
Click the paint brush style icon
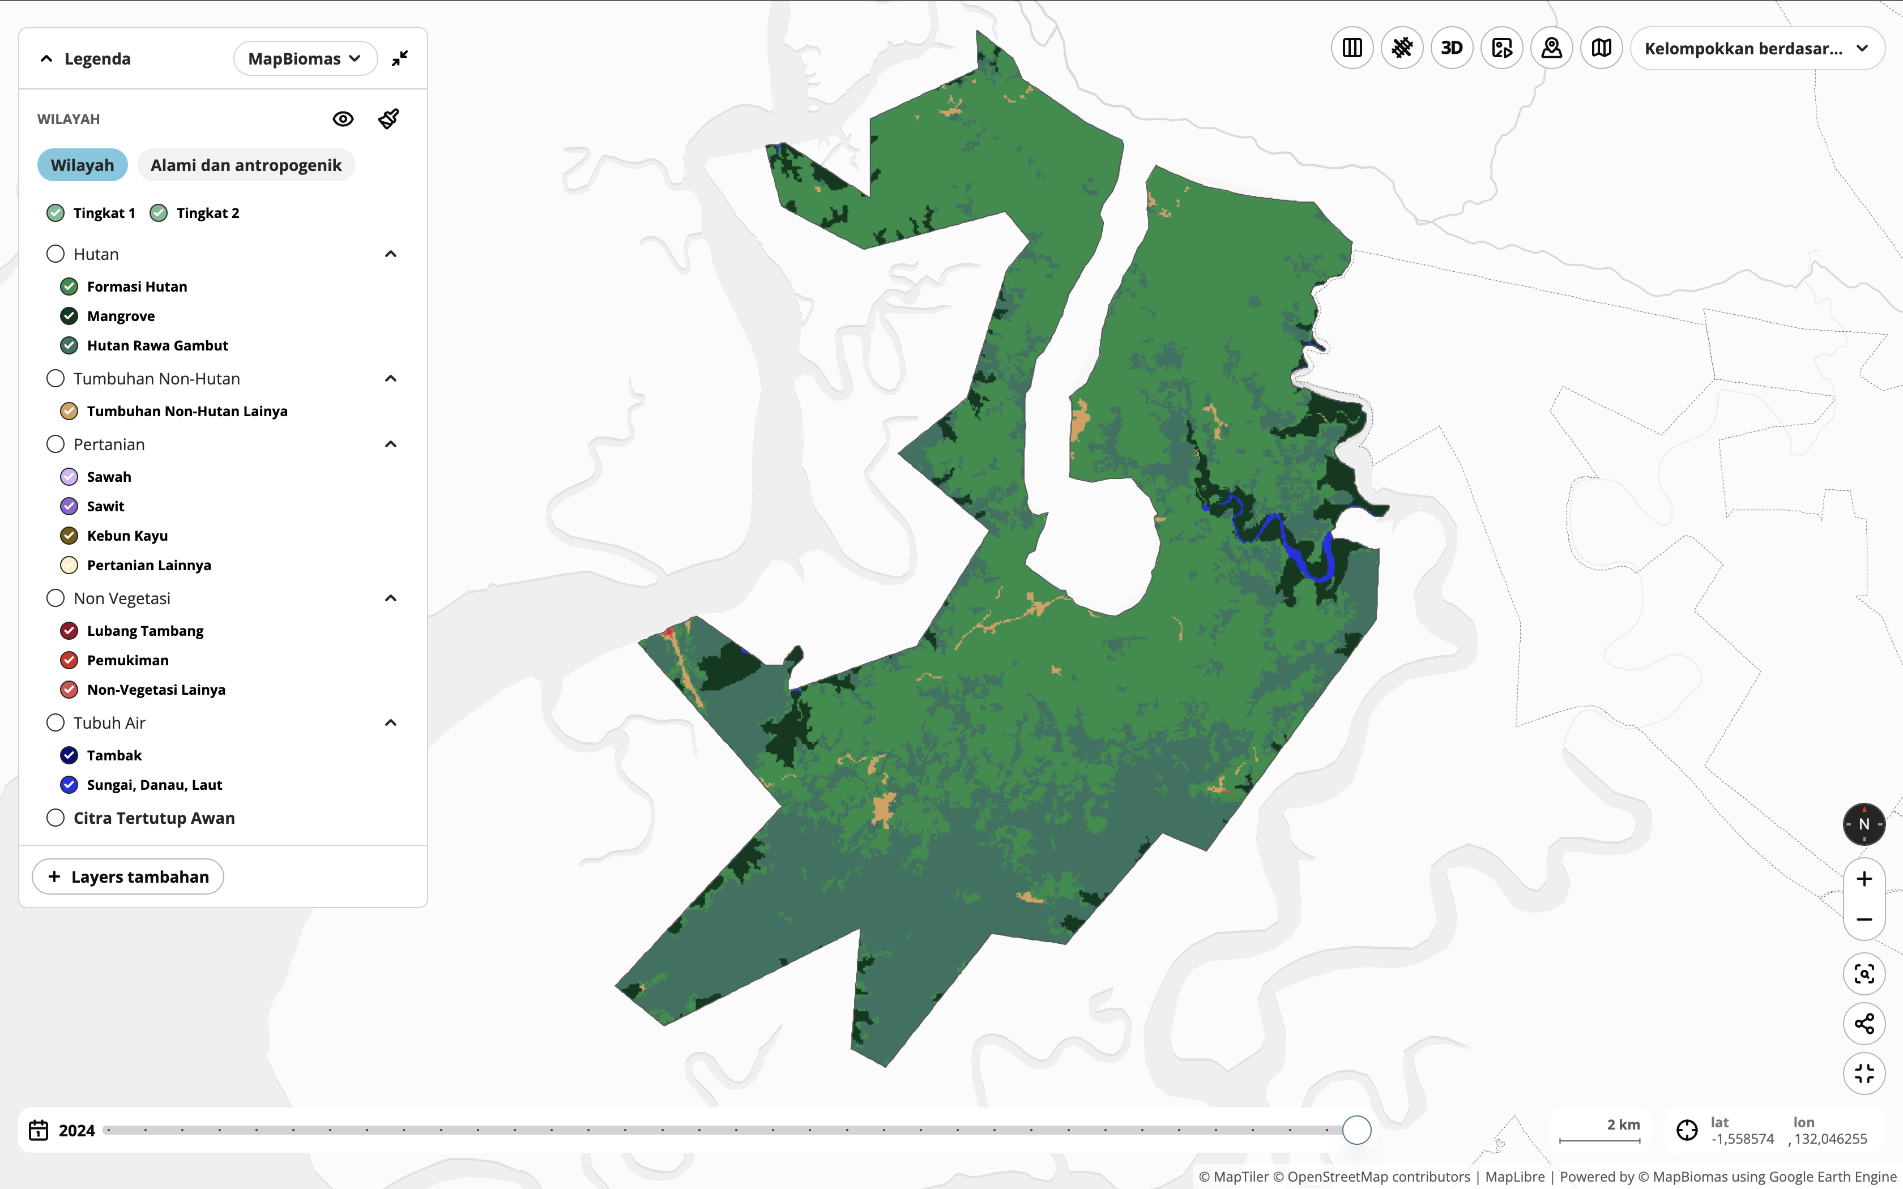pyautogui.click(x=389, y=119)
